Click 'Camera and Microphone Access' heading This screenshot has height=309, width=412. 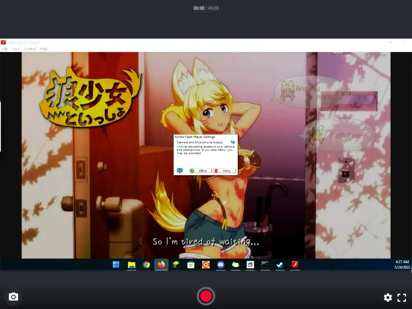200,142
